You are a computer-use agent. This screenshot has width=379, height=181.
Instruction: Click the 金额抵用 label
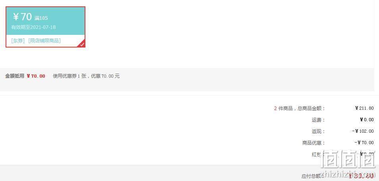15,76
